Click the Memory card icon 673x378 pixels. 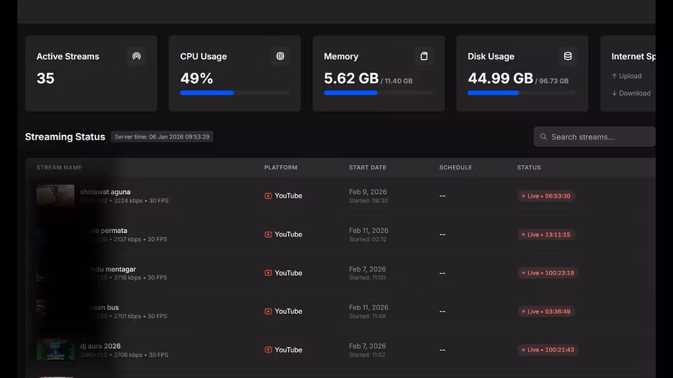[x=424, y=57]
